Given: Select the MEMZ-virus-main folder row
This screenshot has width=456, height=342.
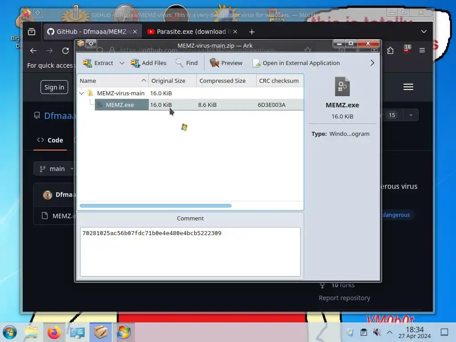Looking at the screenshot, I should 191,93.
